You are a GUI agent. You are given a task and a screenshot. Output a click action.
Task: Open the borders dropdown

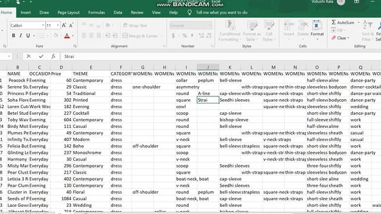(48, 36)
